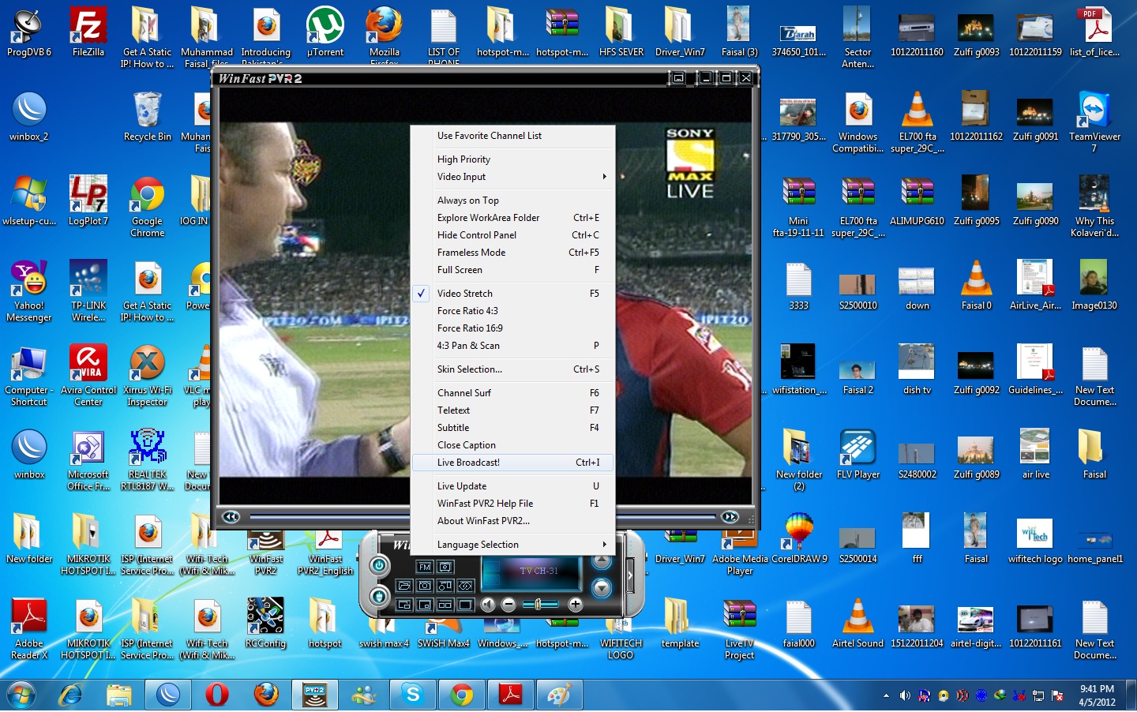Click the compact mode icon in WinFast title bar

click(x=677, y=78)
